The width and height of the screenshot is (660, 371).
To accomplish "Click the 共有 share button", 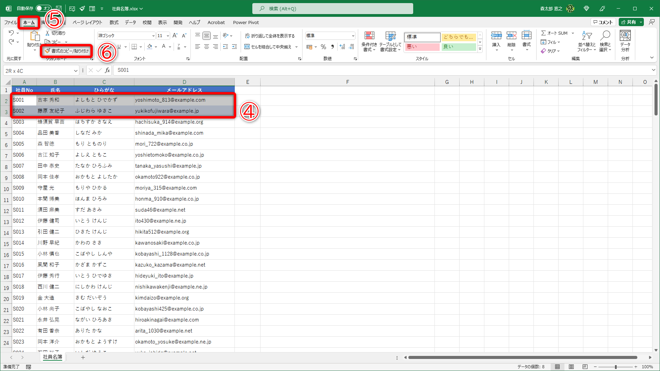I will coord(628,22).
